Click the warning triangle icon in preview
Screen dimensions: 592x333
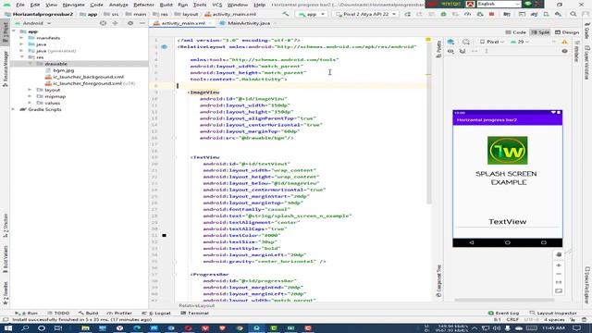(x=564, y=42)
